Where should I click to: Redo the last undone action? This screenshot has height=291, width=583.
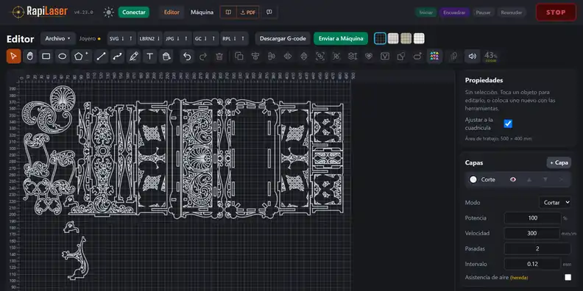(x=203, y=57)
